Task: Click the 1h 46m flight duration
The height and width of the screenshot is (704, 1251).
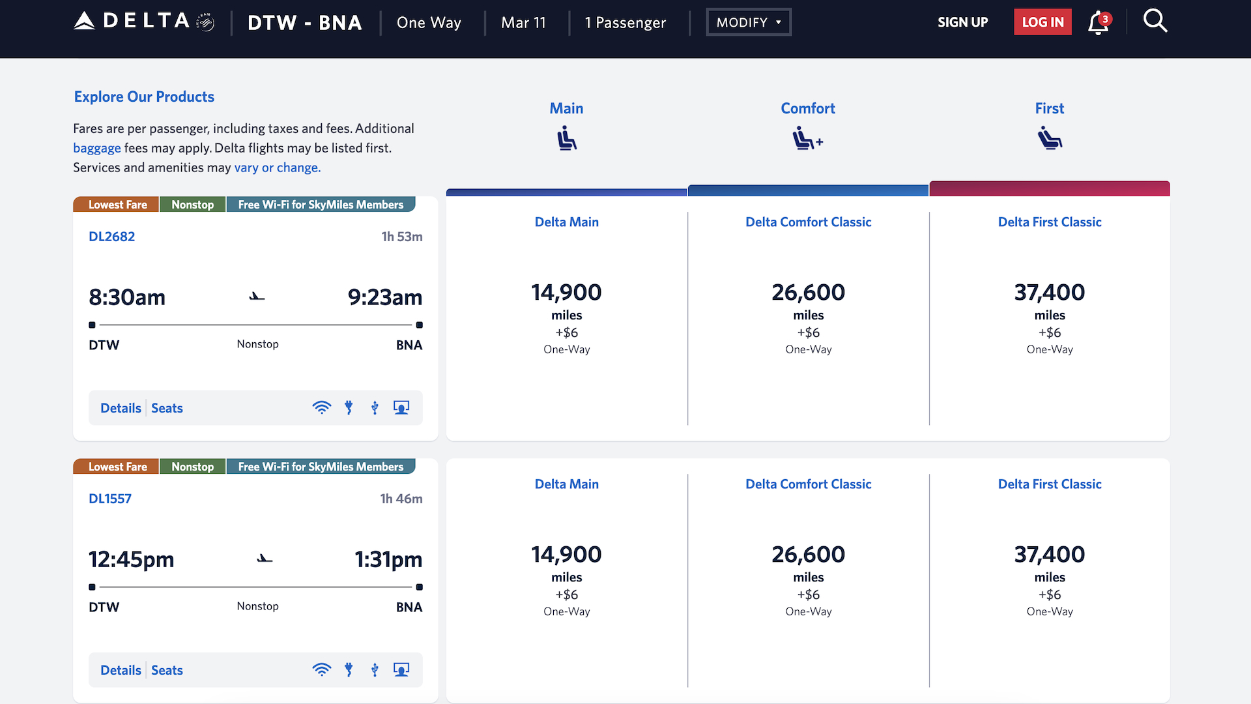Action: tap(401, 499)
